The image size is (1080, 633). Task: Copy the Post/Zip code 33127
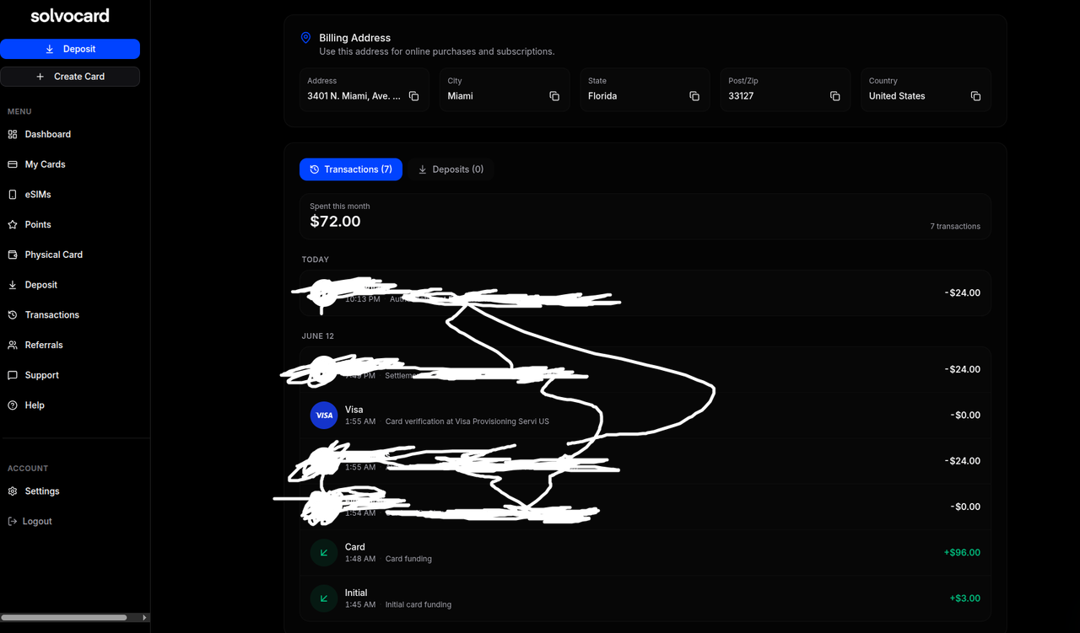pos(835,96)
